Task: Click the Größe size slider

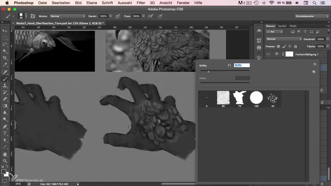Action: point(225,71)
